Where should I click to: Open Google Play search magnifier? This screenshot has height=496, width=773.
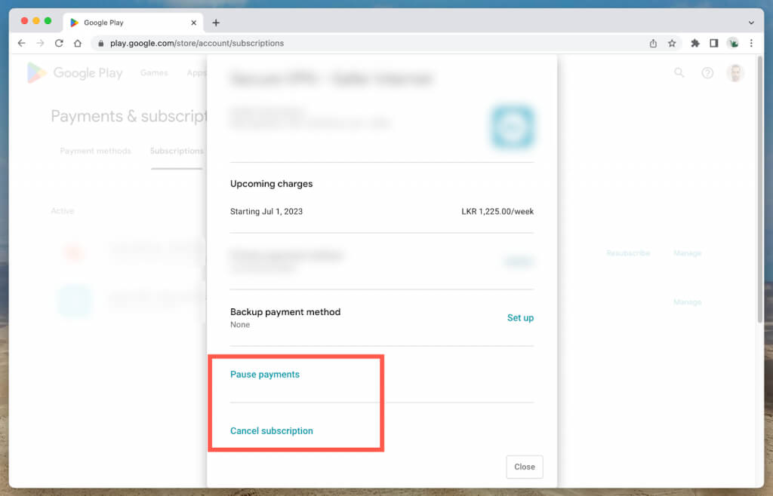click(679, 73)
